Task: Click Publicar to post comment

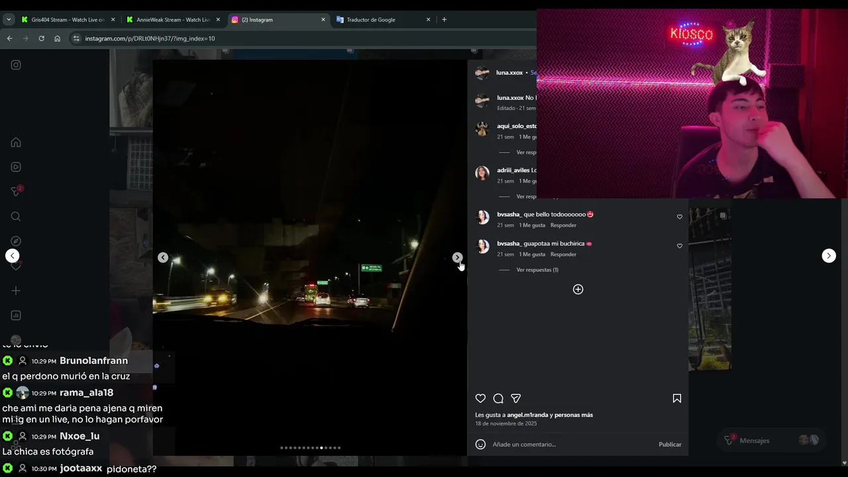Action: point(670,445)
